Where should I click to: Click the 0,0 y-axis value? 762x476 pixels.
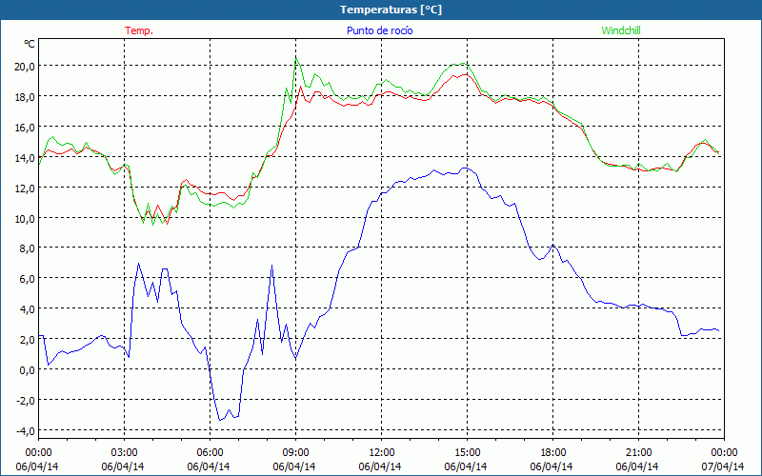(27, 369)
